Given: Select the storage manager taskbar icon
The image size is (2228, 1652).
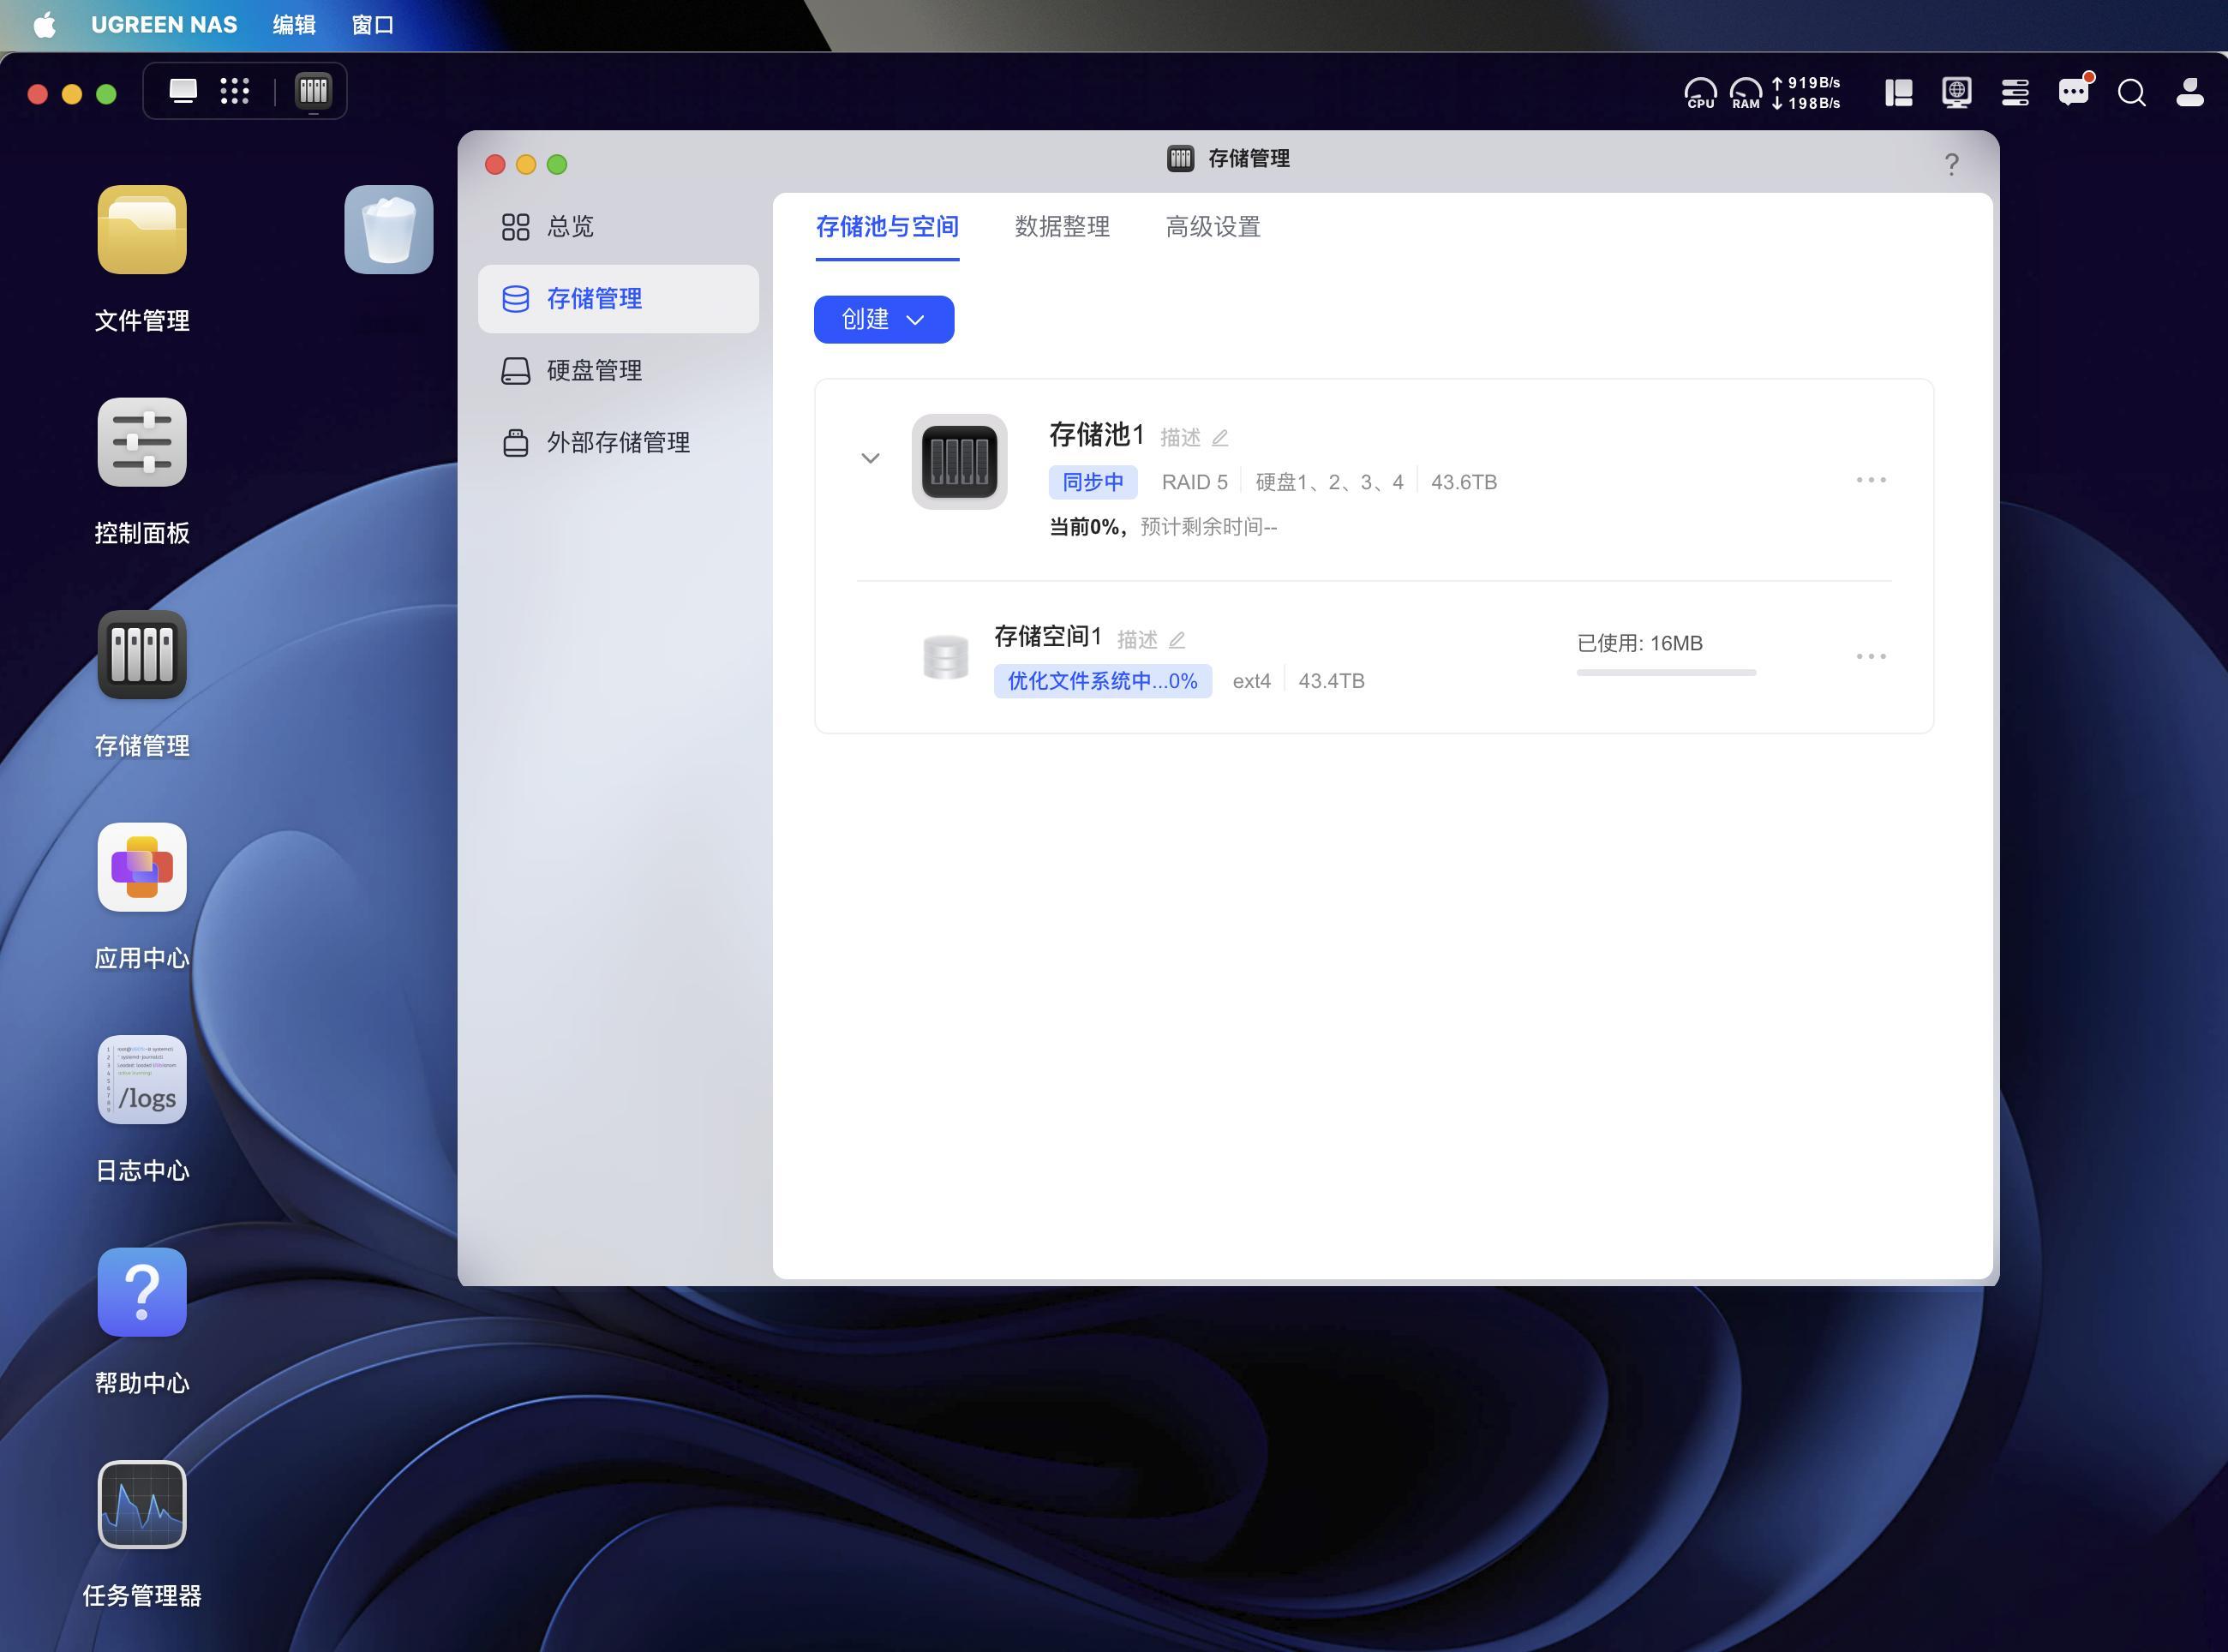Looking at the screenshot, I should 313,92.
